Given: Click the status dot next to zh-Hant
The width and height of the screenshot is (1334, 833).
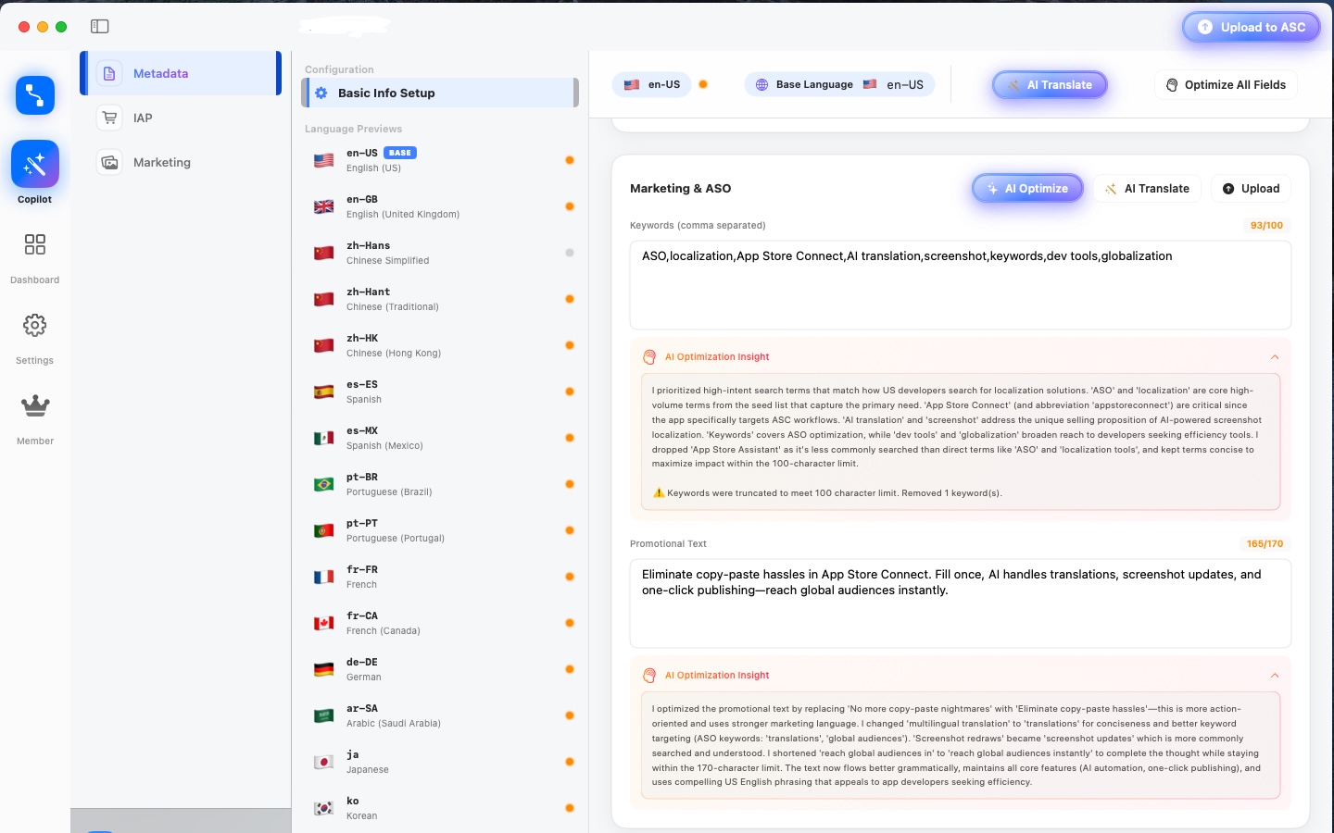Looking at the screenshot, I should [569, 299].
